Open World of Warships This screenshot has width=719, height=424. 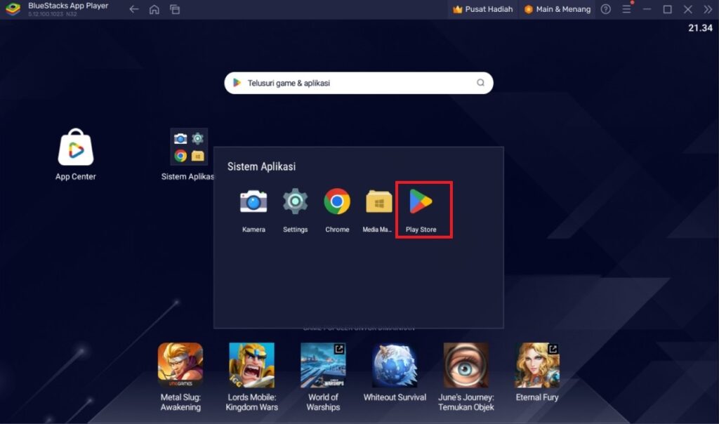323,365
